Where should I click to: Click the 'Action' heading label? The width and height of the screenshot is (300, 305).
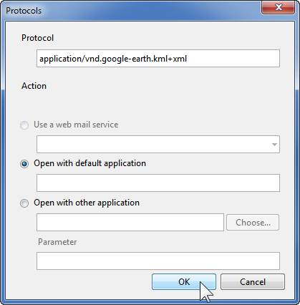pyautogui.click(x=34, y=86)
